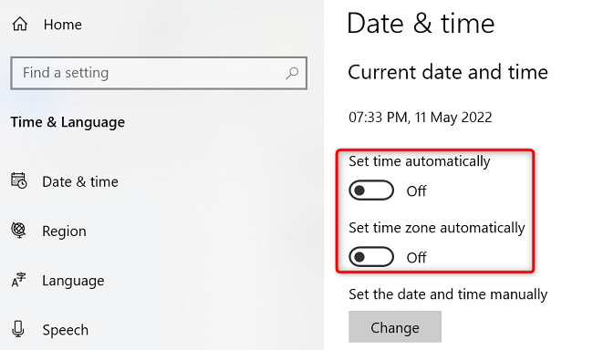This screenshot has height=350, width=593.
Task: Go to Home settings page
Action: 62,25
